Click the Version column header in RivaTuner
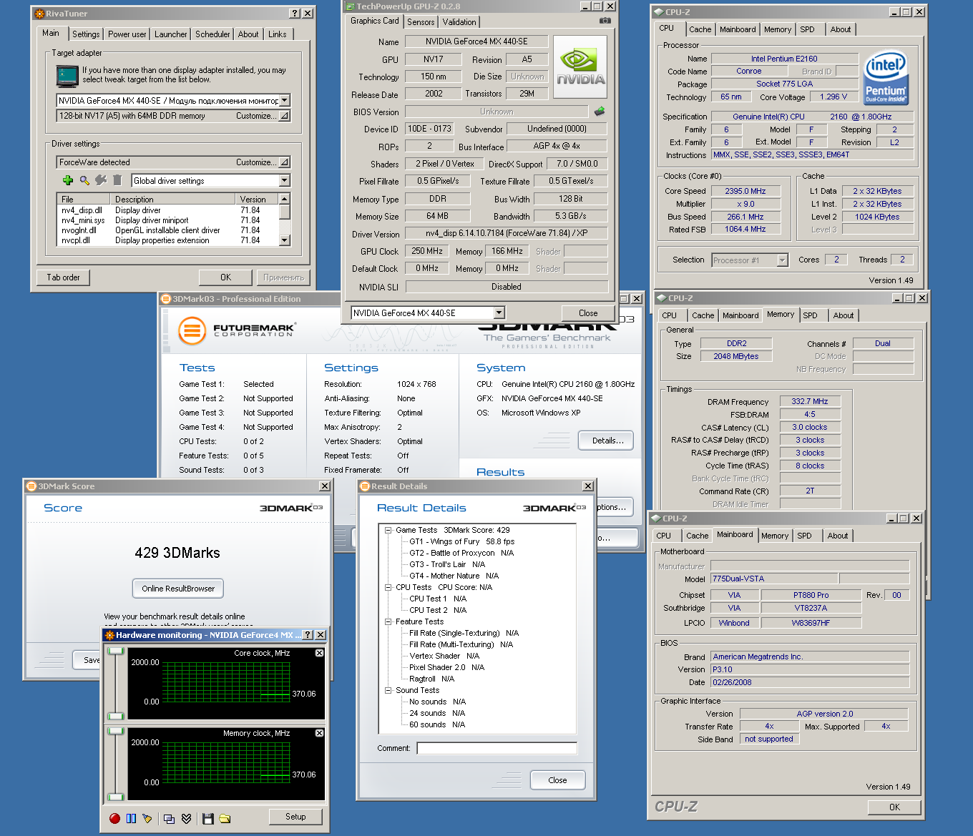973x836 pixels. coord(257,199)
